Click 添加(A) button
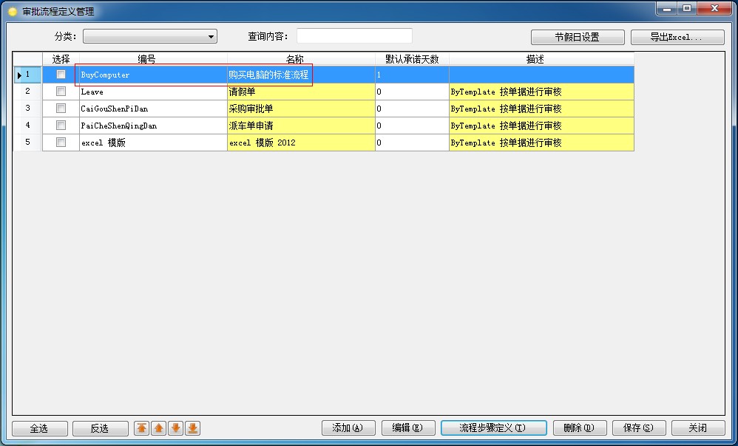This screenshot has width=738, height=446. point(348,428)
